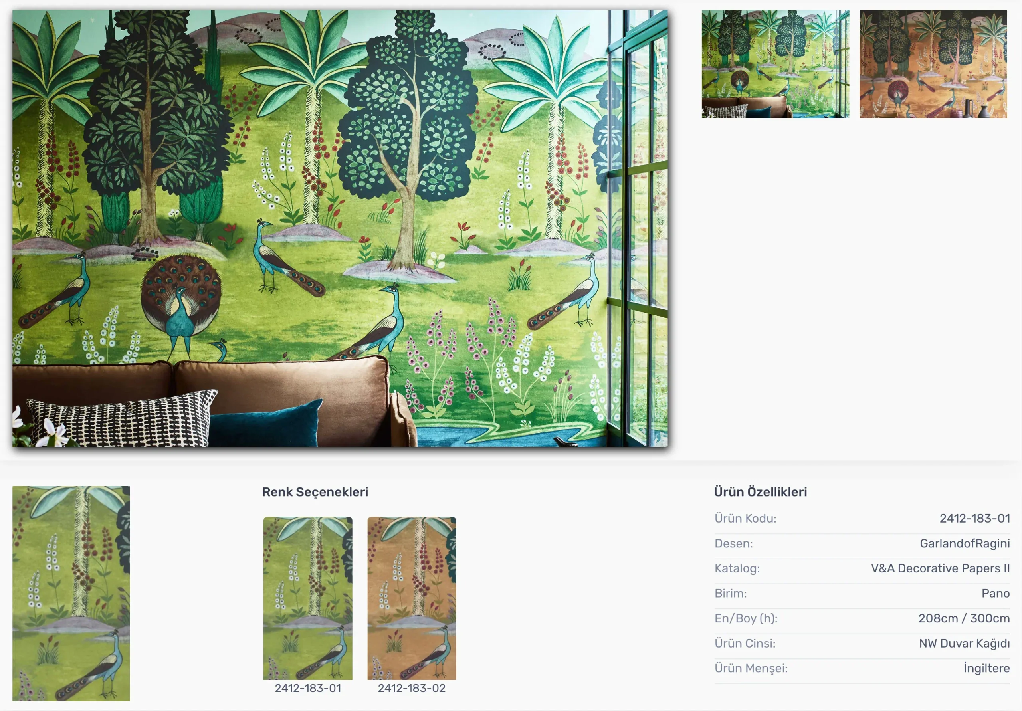Choose the green color swatch 2412-183-01
Image resolution: width=1022 pixels, height=711 pixels.
click(307, 598)
